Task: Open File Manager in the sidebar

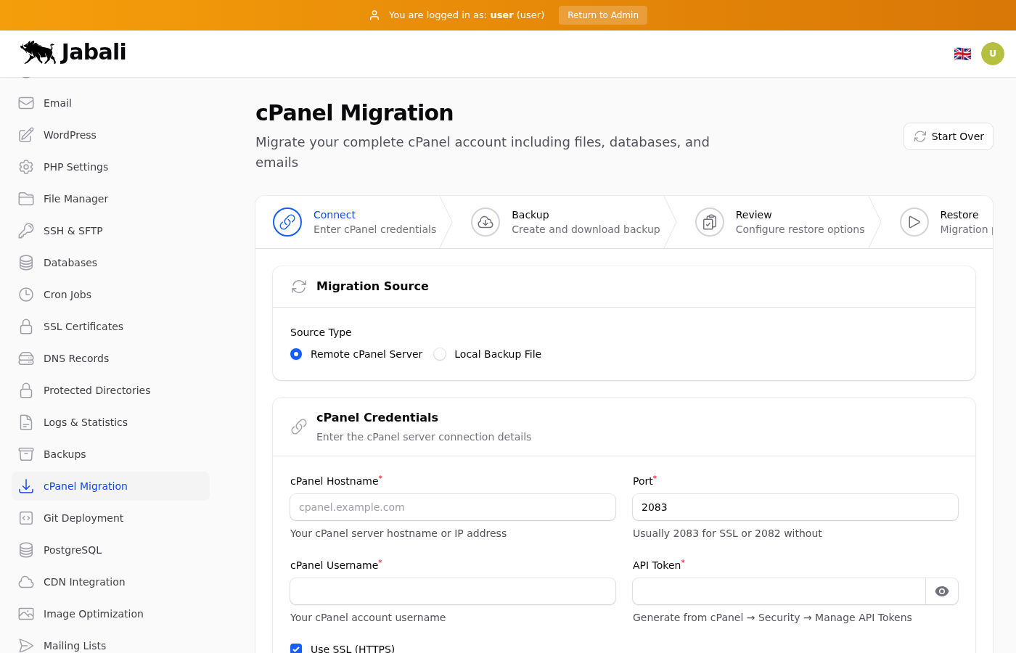Action: pyautogui.click(x=75, y=199)
